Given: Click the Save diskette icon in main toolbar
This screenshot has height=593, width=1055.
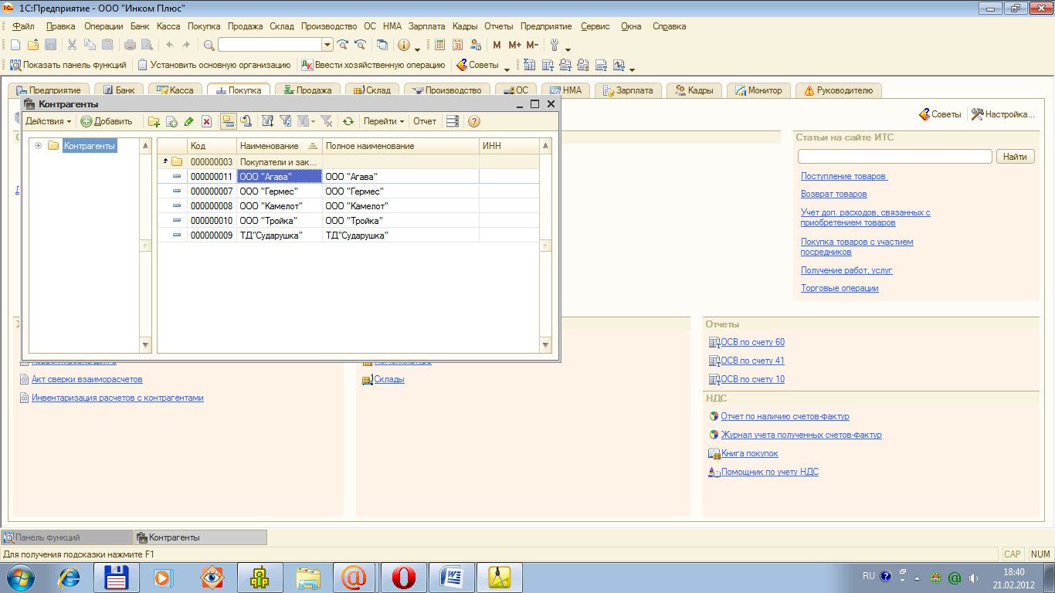Looking at the screenshot, I should pos(51,45).
